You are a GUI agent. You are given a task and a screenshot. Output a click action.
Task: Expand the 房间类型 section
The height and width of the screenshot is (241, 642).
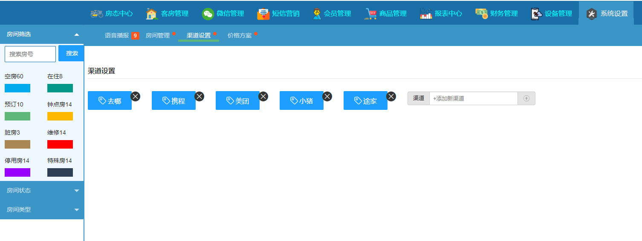pos(77,210)
